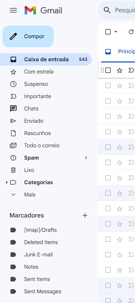Create new label with plus icon
This screenshot has width=135, height=303.
coord(85,215)
